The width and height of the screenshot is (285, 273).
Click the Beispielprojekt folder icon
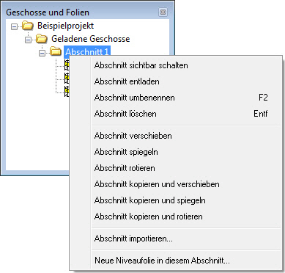28,26
